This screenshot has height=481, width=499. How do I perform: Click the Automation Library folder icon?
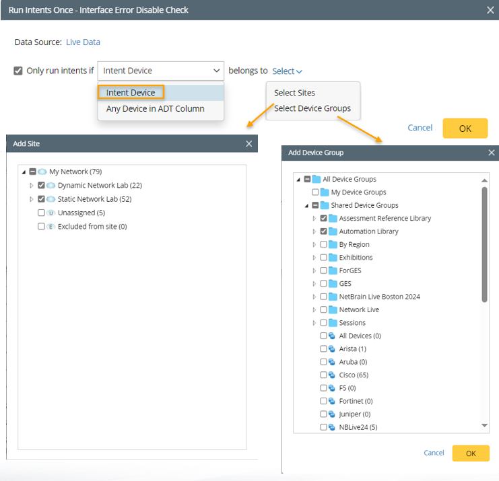[333, 231]
